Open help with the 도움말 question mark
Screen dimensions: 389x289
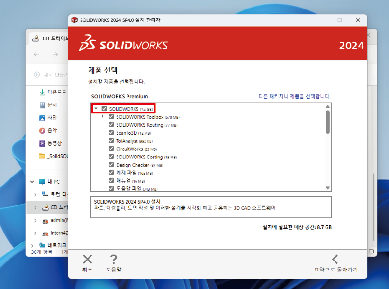[114, 260]
